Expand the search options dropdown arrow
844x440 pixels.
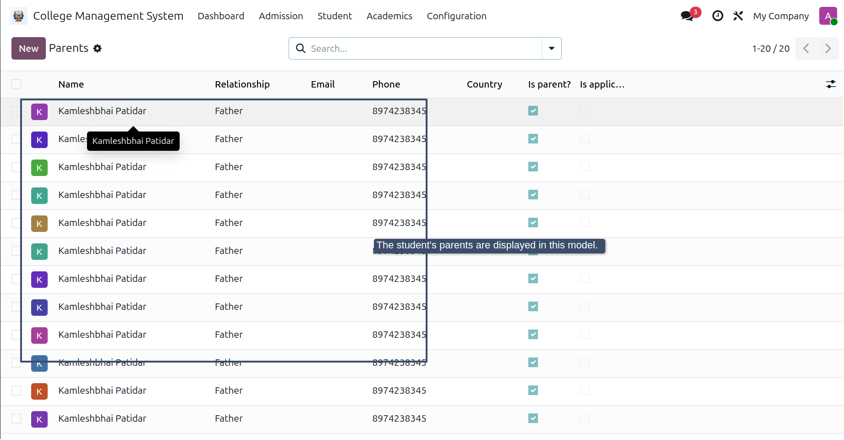(x=552, y=49)
